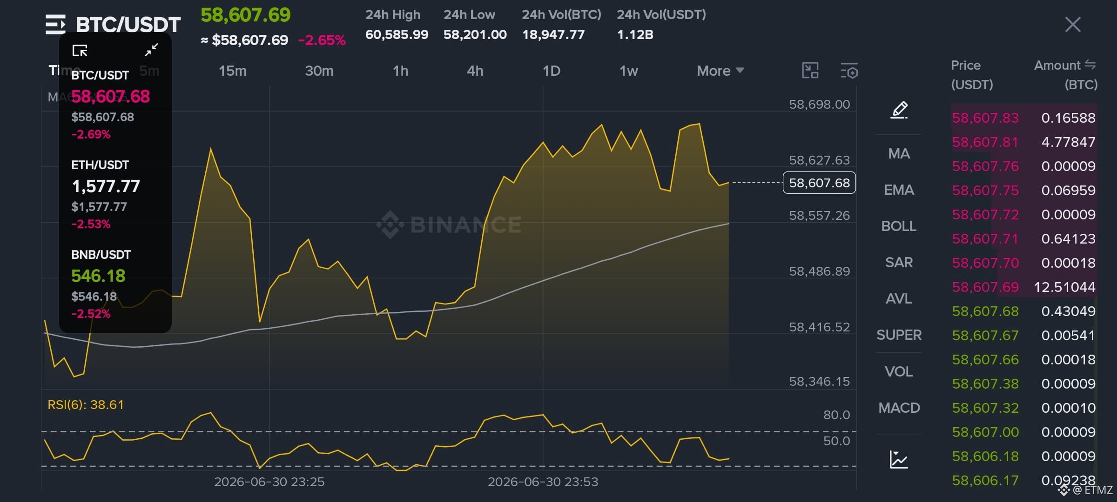Toggle the SUPER indicator
Image resolution: width=1117 pixels, height=502 pixels.
899,335
